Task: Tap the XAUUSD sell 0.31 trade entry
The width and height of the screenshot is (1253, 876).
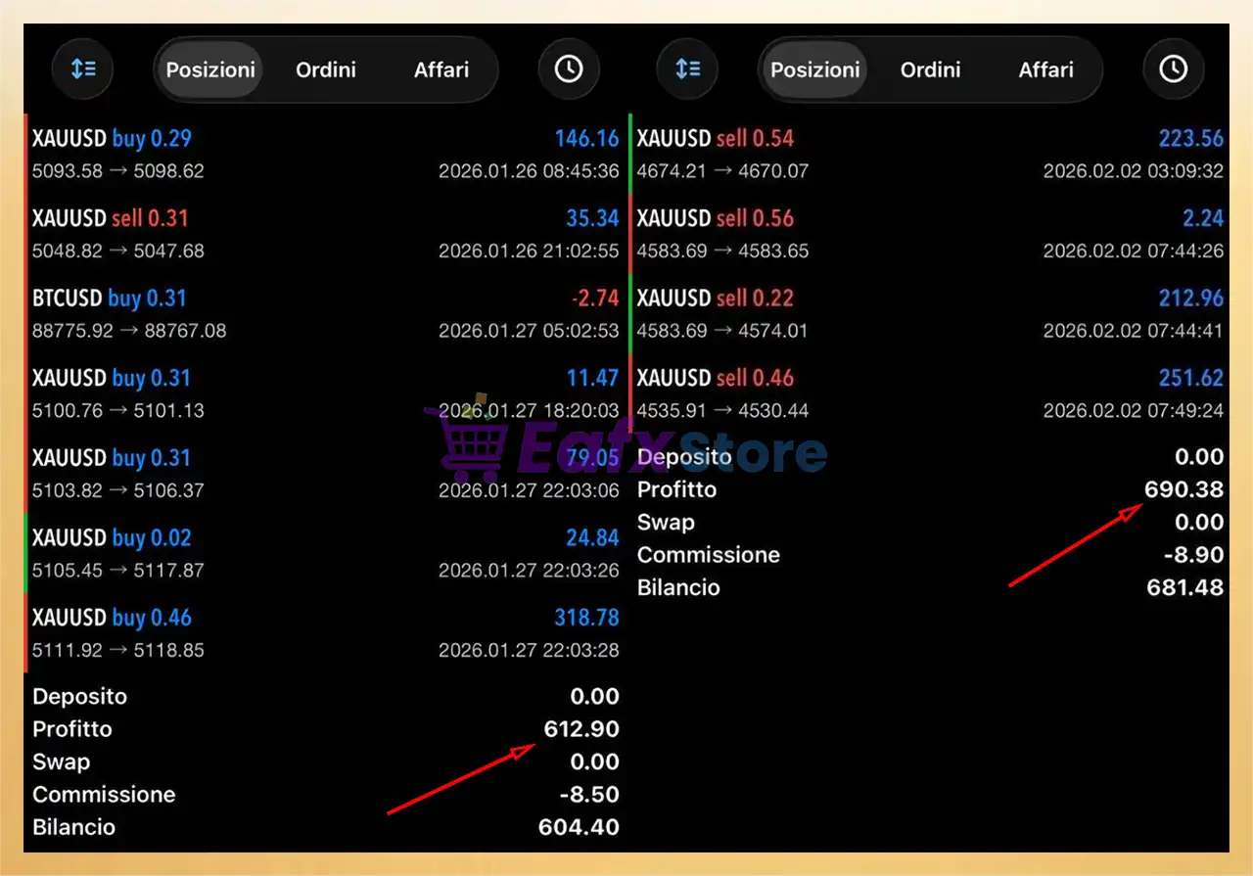Action: (x=323, y=234)
